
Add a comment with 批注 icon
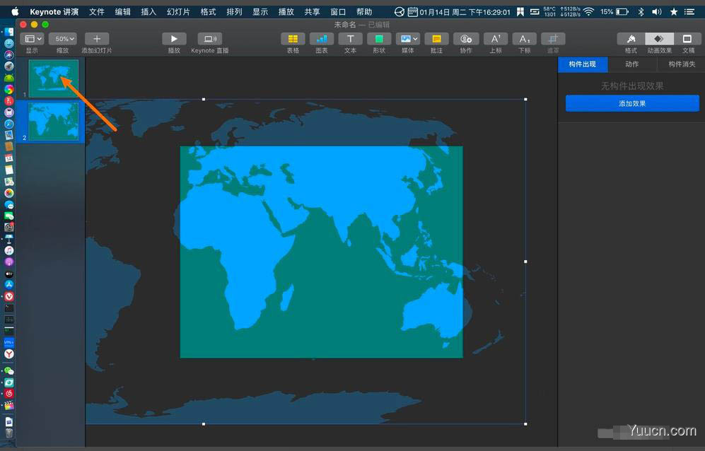click(x=436, y=39)
